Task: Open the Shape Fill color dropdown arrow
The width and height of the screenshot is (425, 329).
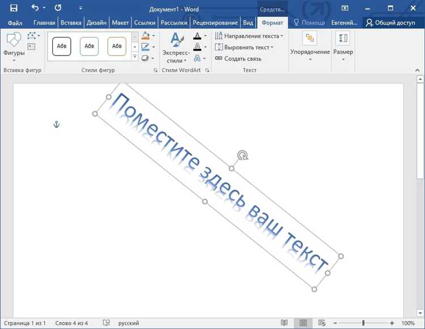Action: 154,36
